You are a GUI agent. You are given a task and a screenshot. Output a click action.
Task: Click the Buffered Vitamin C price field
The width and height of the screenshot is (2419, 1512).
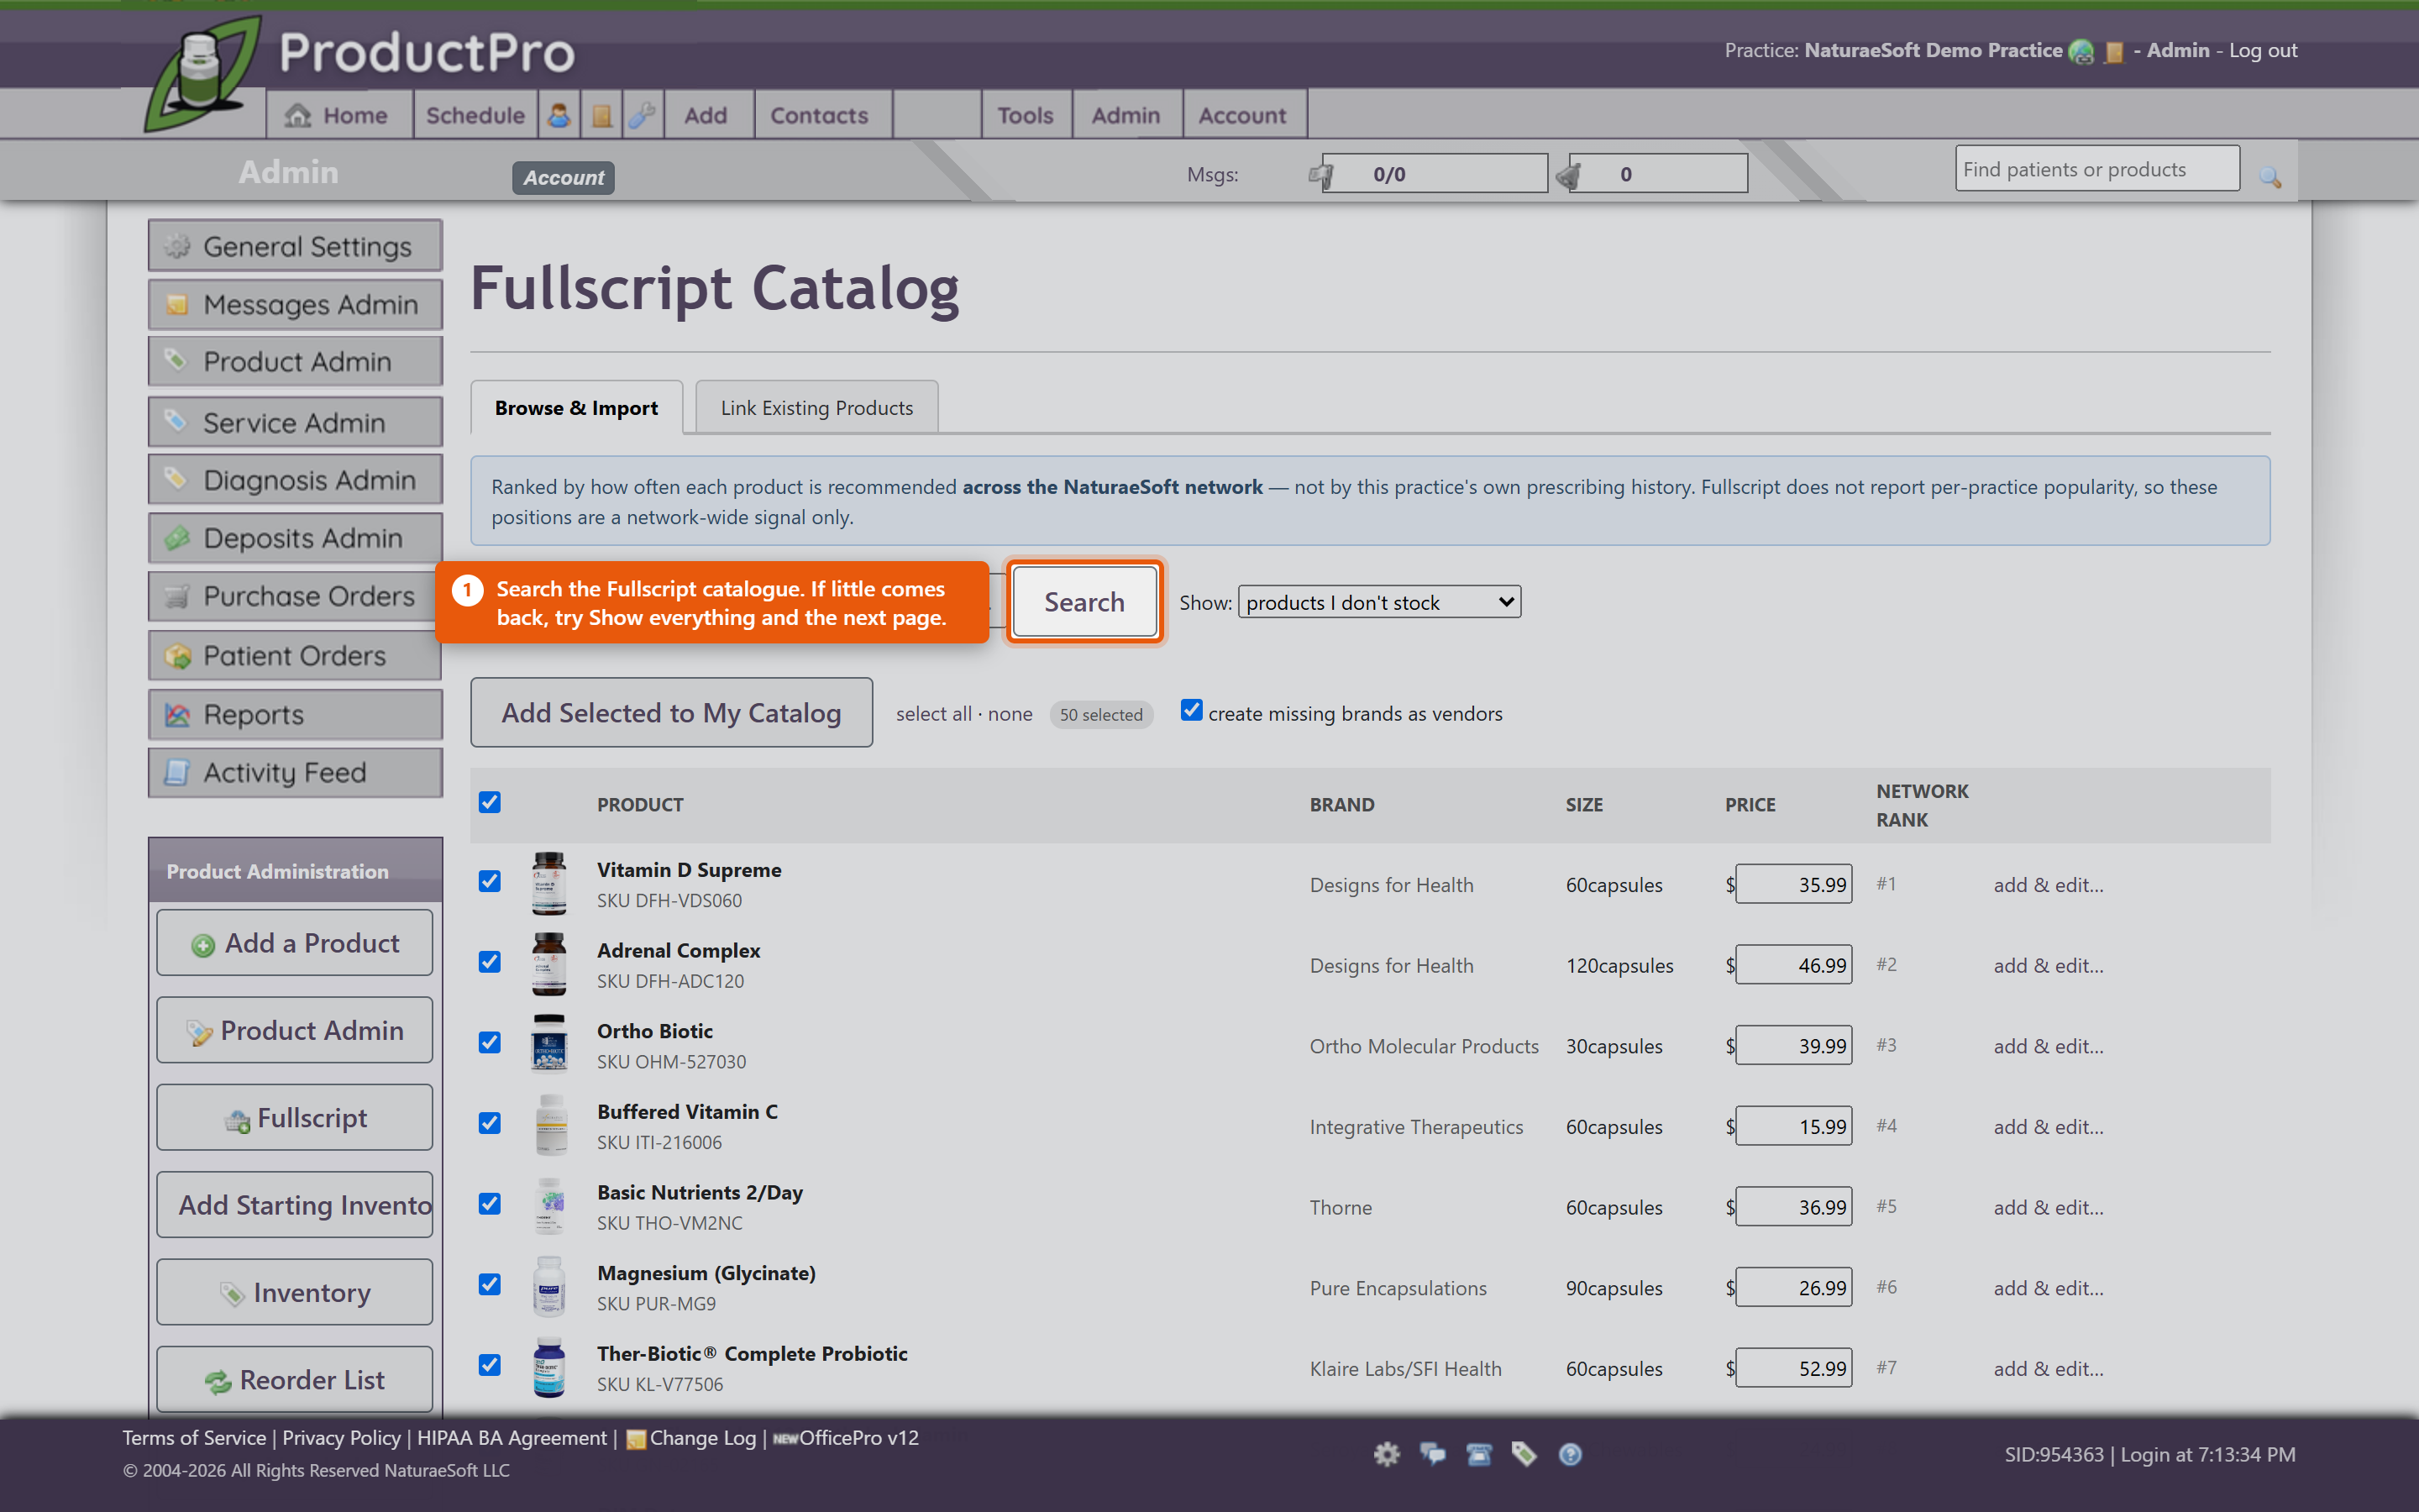[1793, 1126]
